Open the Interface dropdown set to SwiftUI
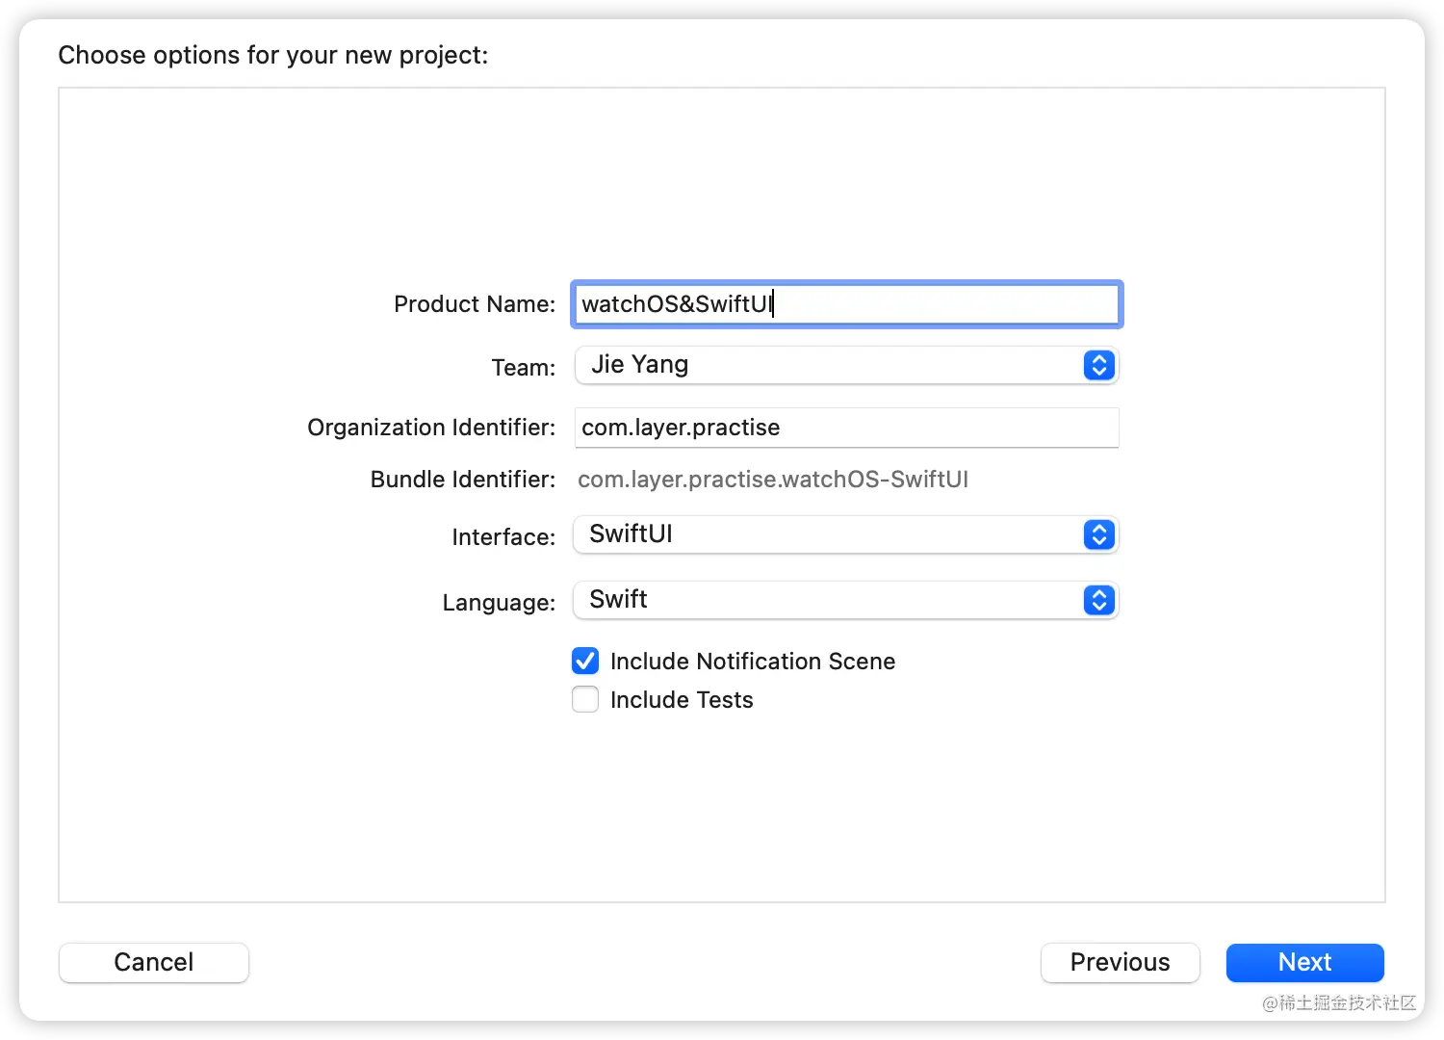This screenshot has width=1444, height=1040. click(828, 535)
